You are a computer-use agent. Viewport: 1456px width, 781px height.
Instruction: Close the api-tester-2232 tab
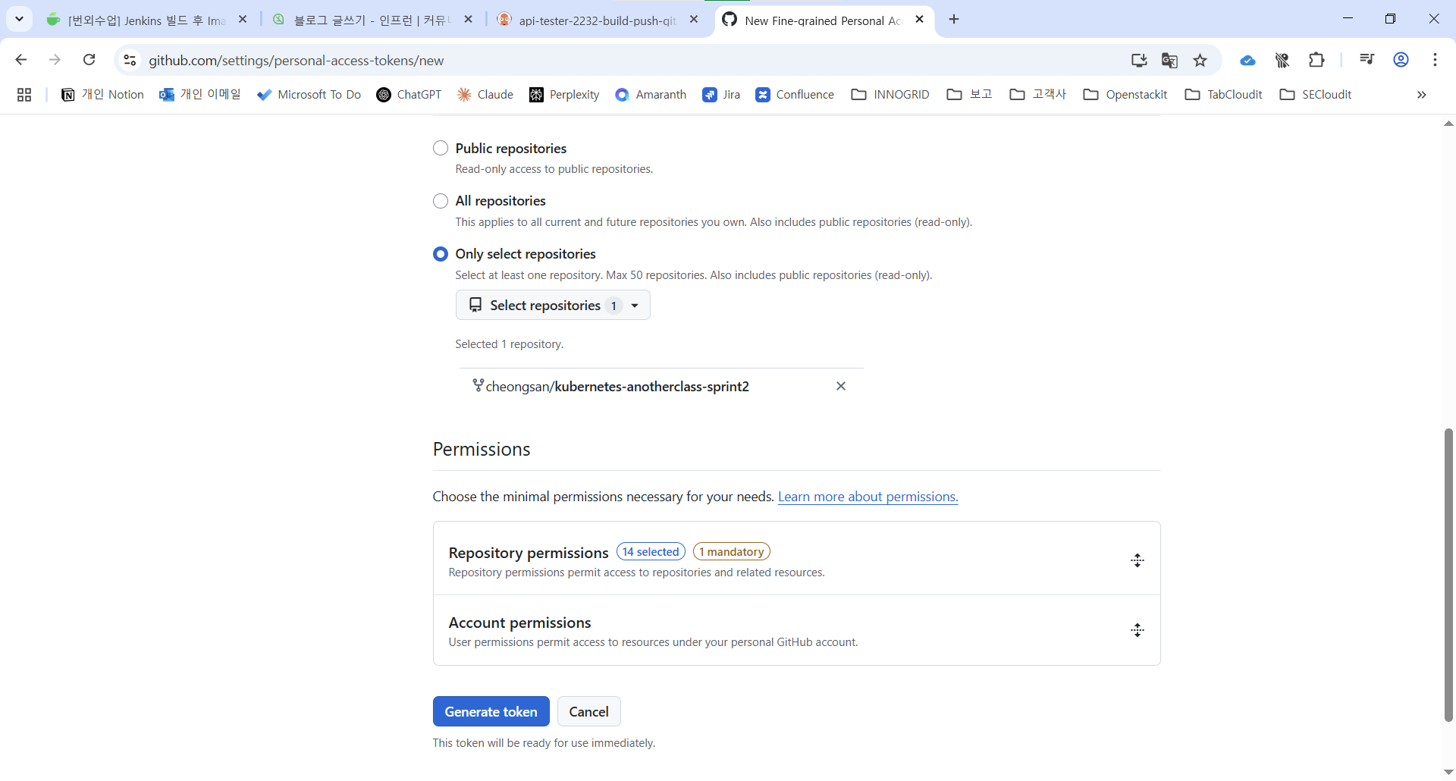point(694,20)
